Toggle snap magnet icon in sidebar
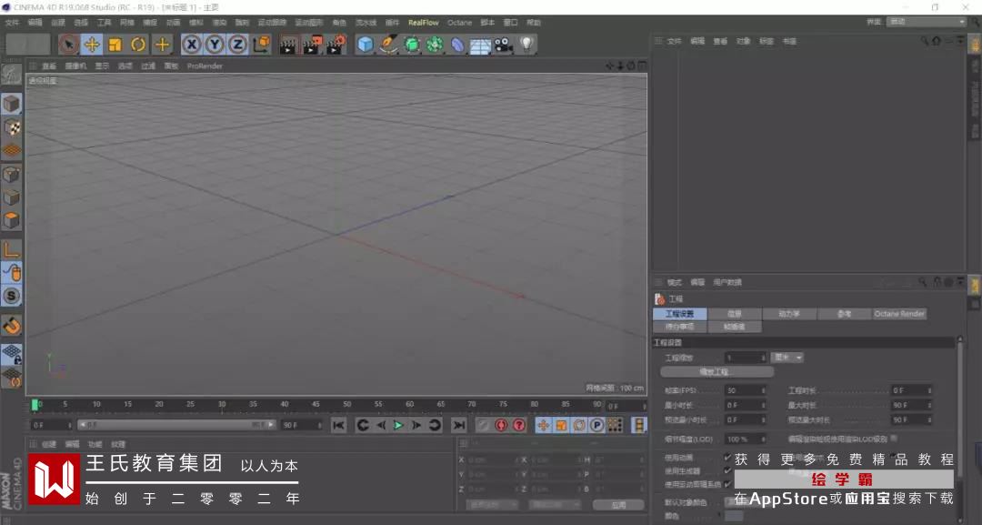Screen dimensions: 982x525 coord(11,326)
